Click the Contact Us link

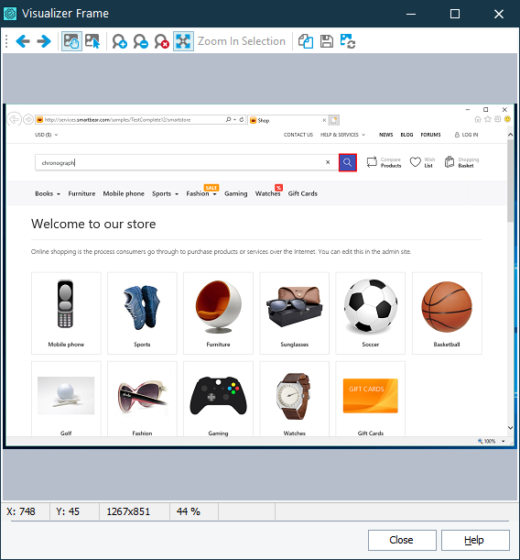point(298,135)
